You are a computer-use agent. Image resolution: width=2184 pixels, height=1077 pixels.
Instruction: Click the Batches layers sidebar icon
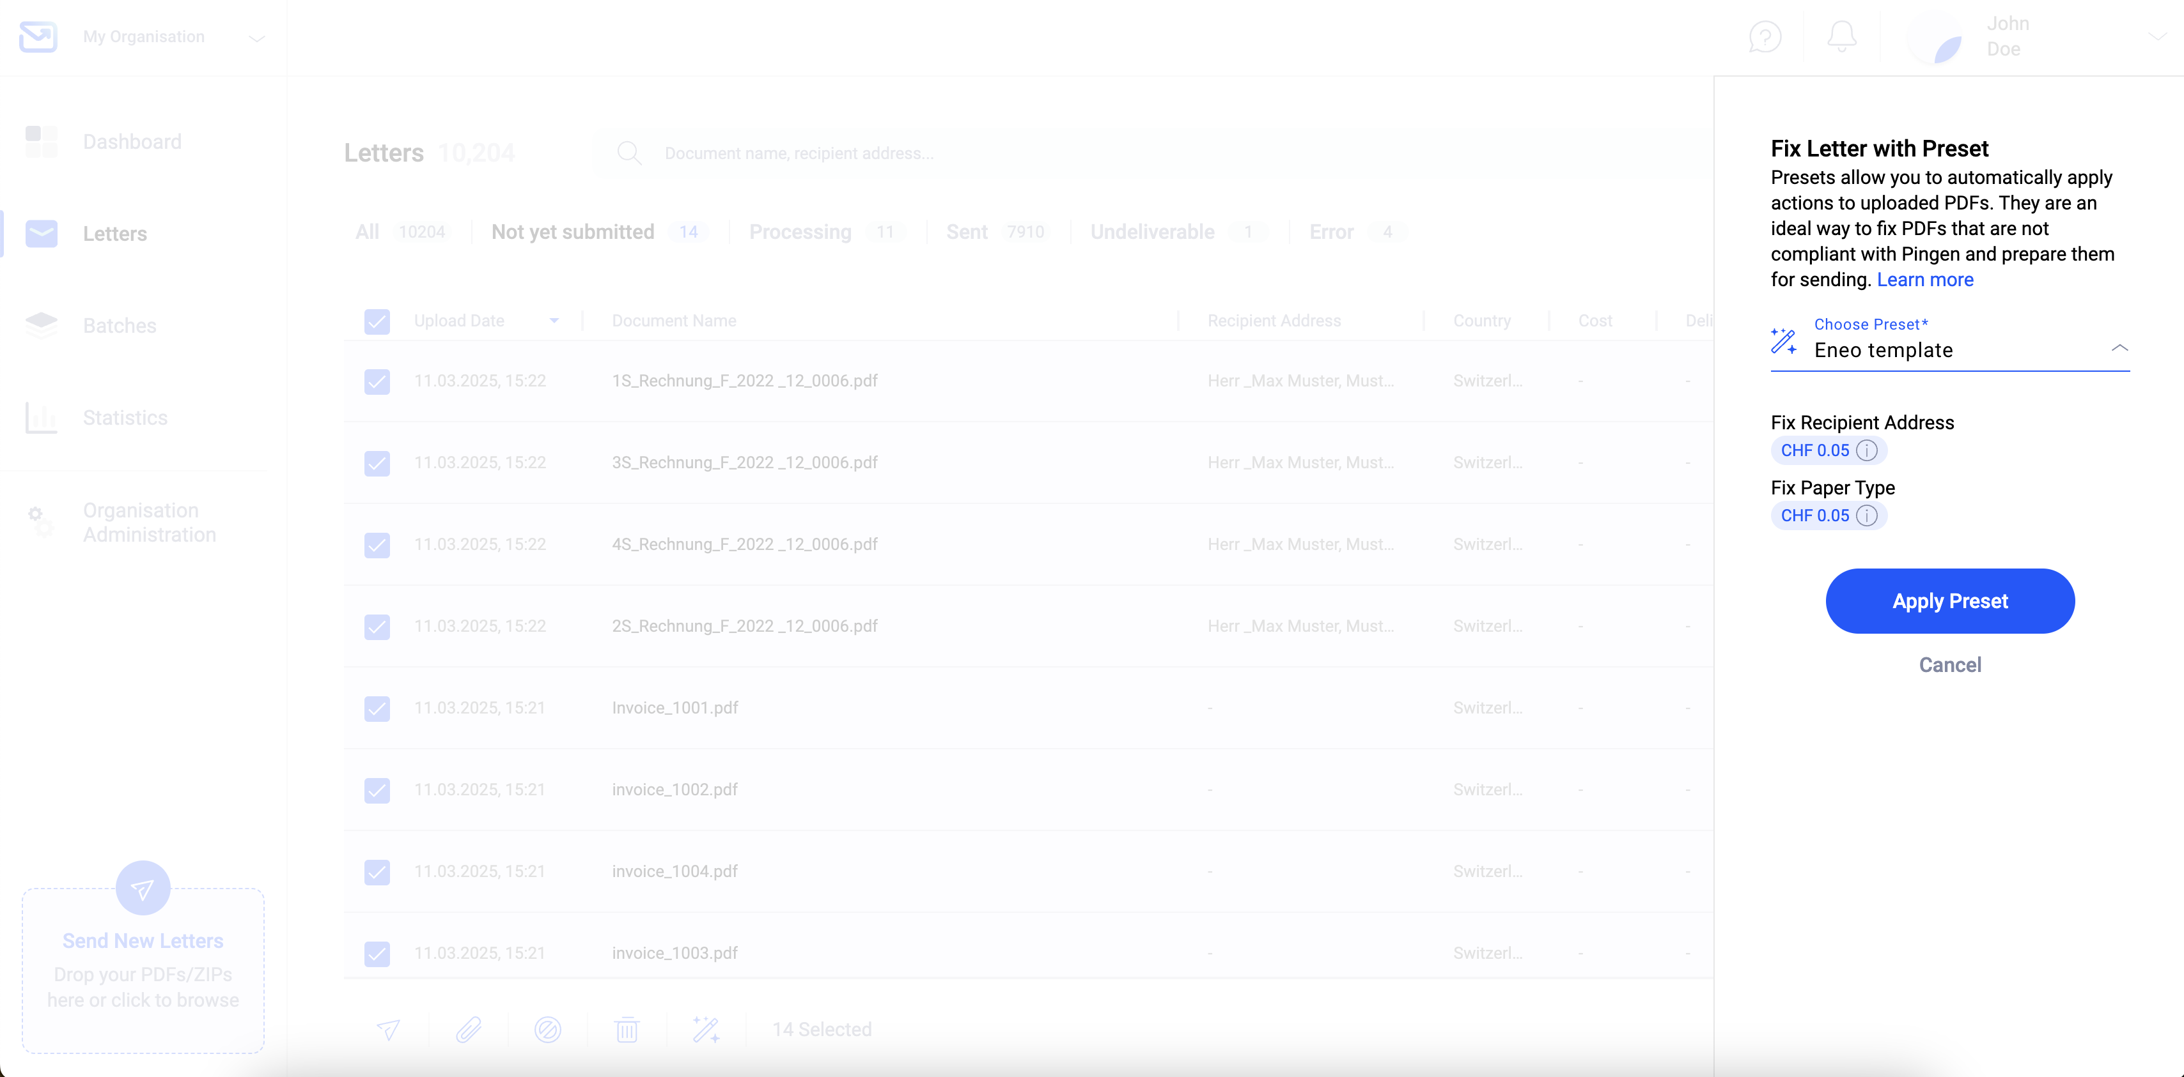tap(41, 325)
